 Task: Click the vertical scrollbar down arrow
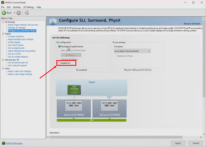pyautogui.click(x=204, y=134)
